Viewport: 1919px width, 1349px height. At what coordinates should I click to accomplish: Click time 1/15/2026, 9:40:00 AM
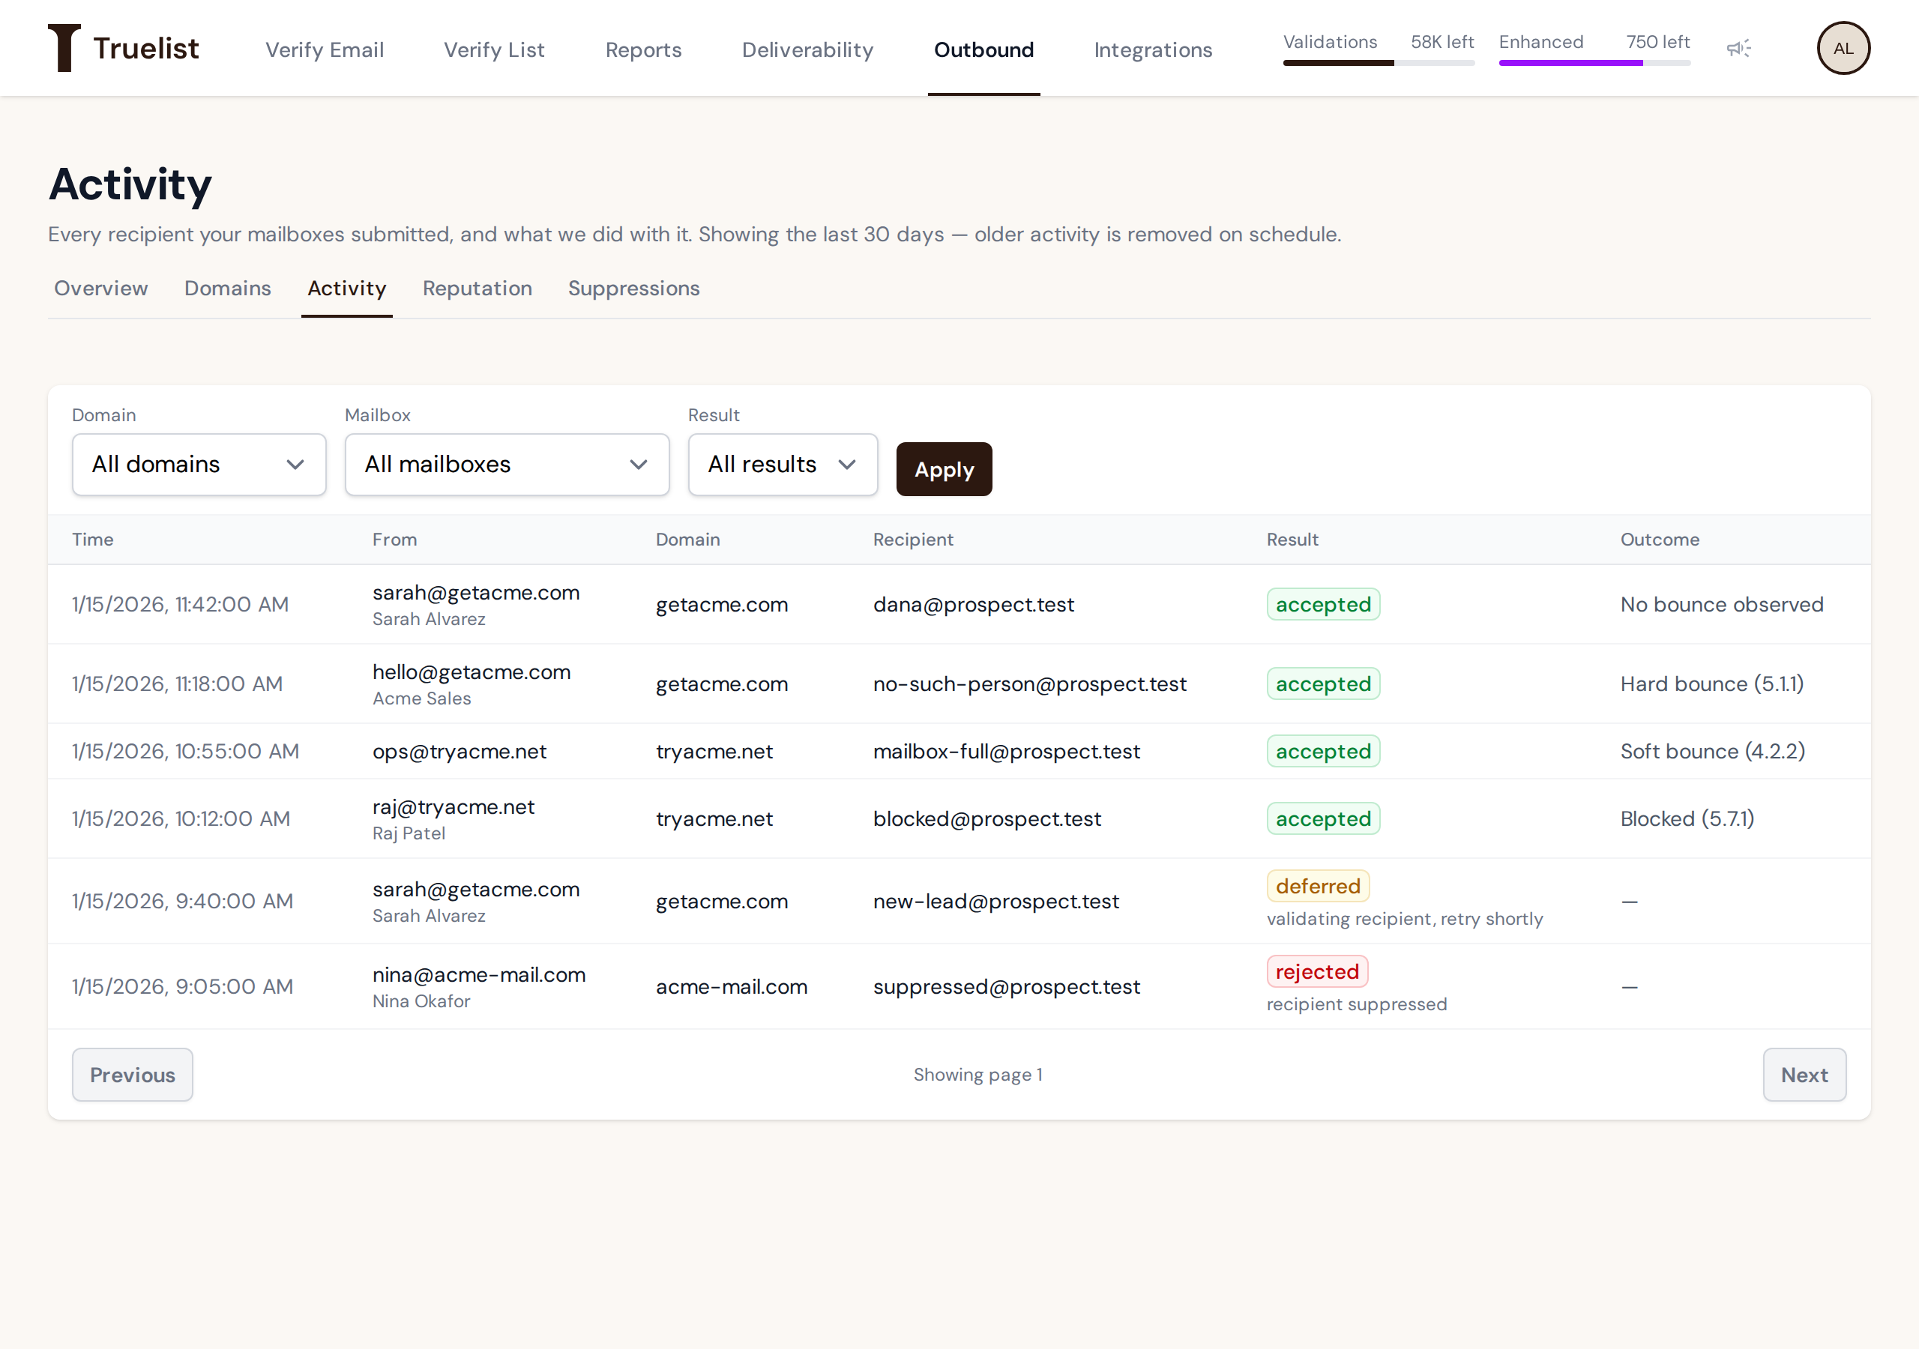[x=182, y=901]
